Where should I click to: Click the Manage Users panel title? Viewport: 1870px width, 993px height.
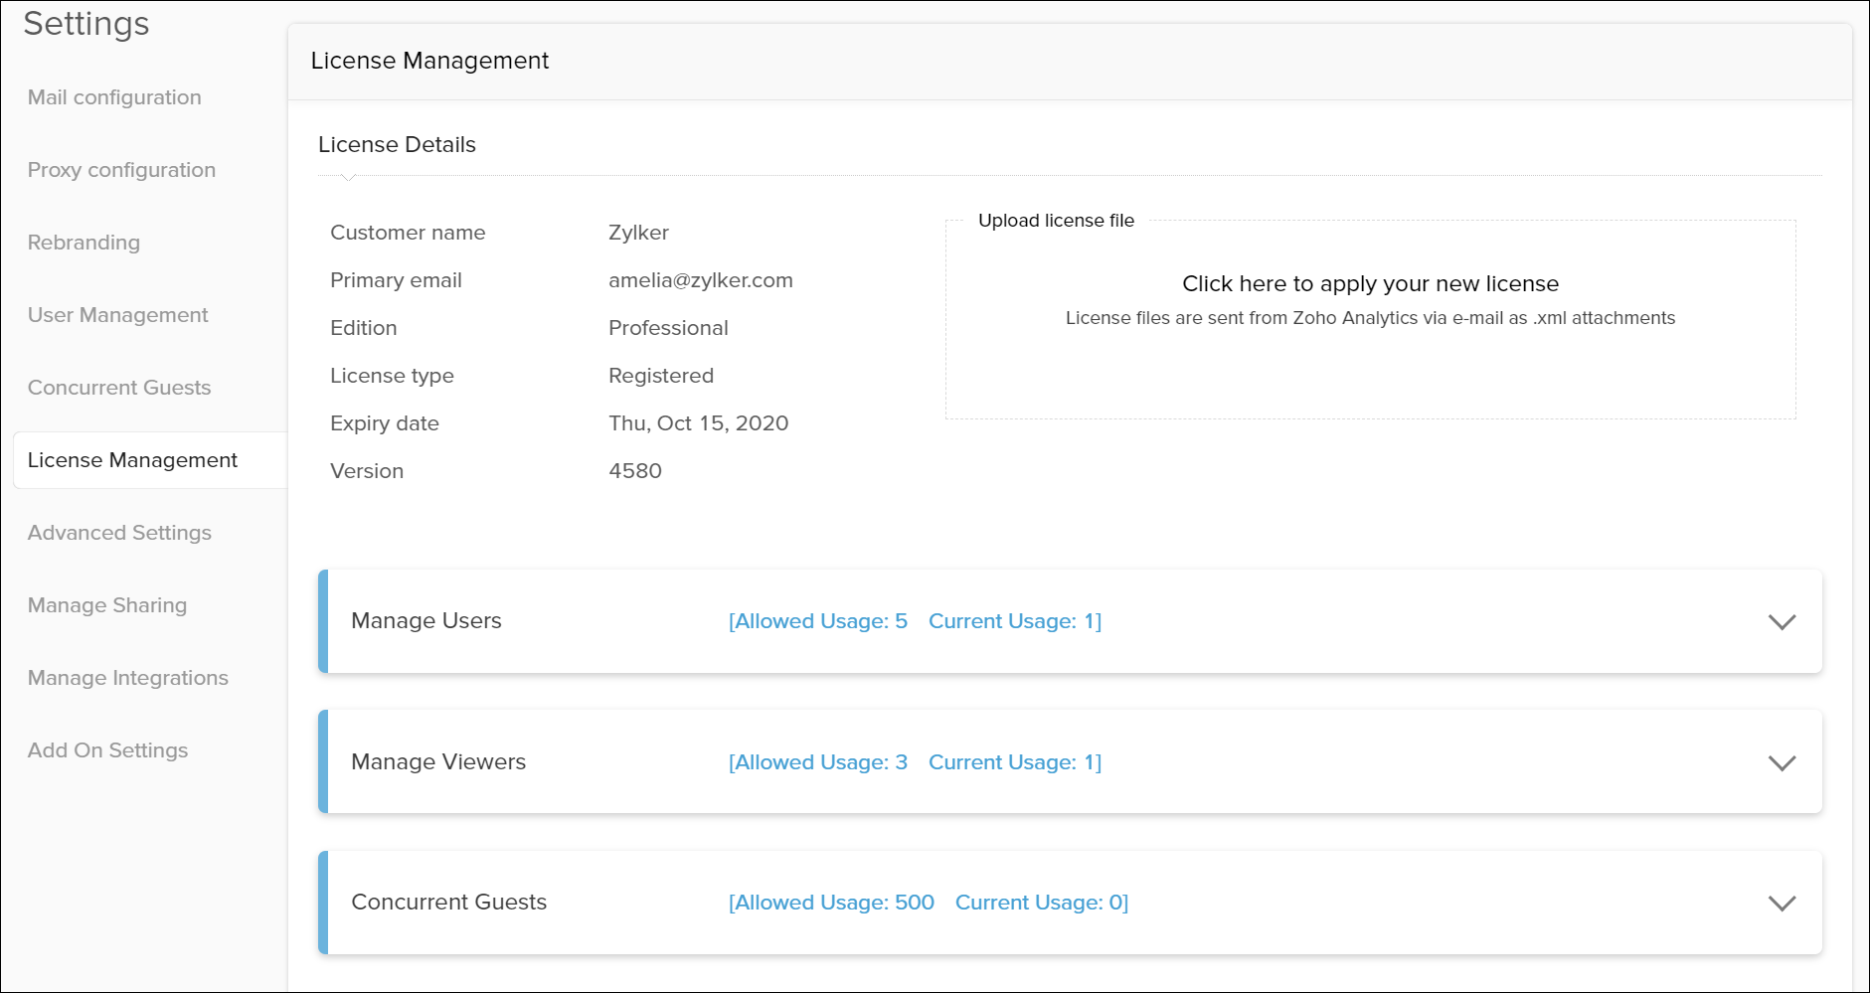pyautogui.click(x=426, y=621)
